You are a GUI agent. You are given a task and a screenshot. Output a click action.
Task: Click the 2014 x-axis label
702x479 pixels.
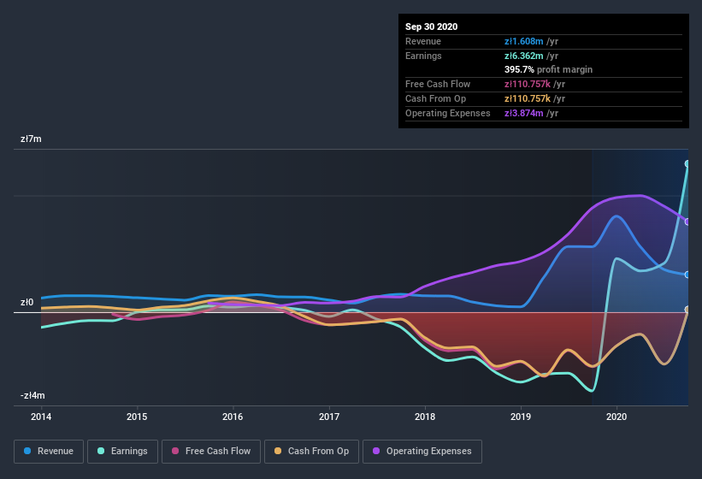click(41, 417)
